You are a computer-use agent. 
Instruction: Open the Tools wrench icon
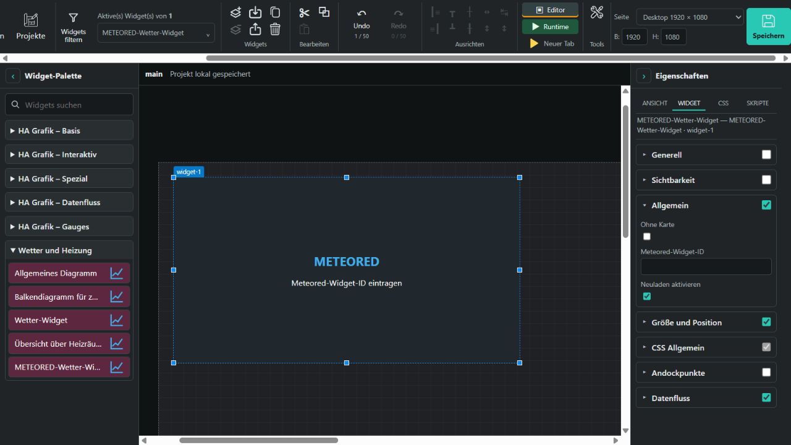click(597, 12)
